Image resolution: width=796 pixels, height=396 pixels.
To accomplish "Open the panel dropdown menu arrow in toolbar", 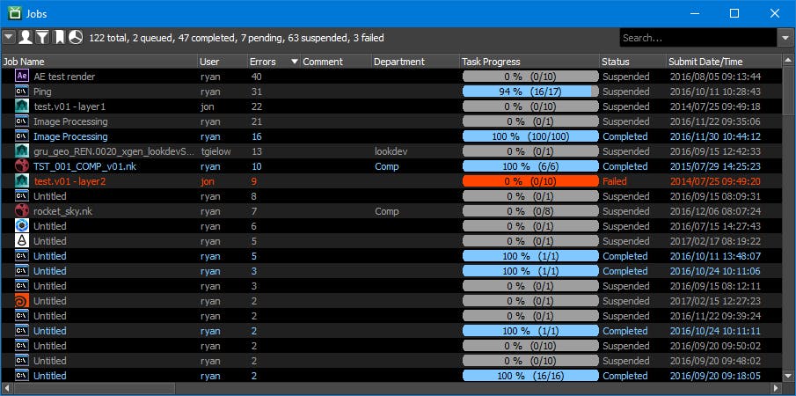I will (9, 37).
